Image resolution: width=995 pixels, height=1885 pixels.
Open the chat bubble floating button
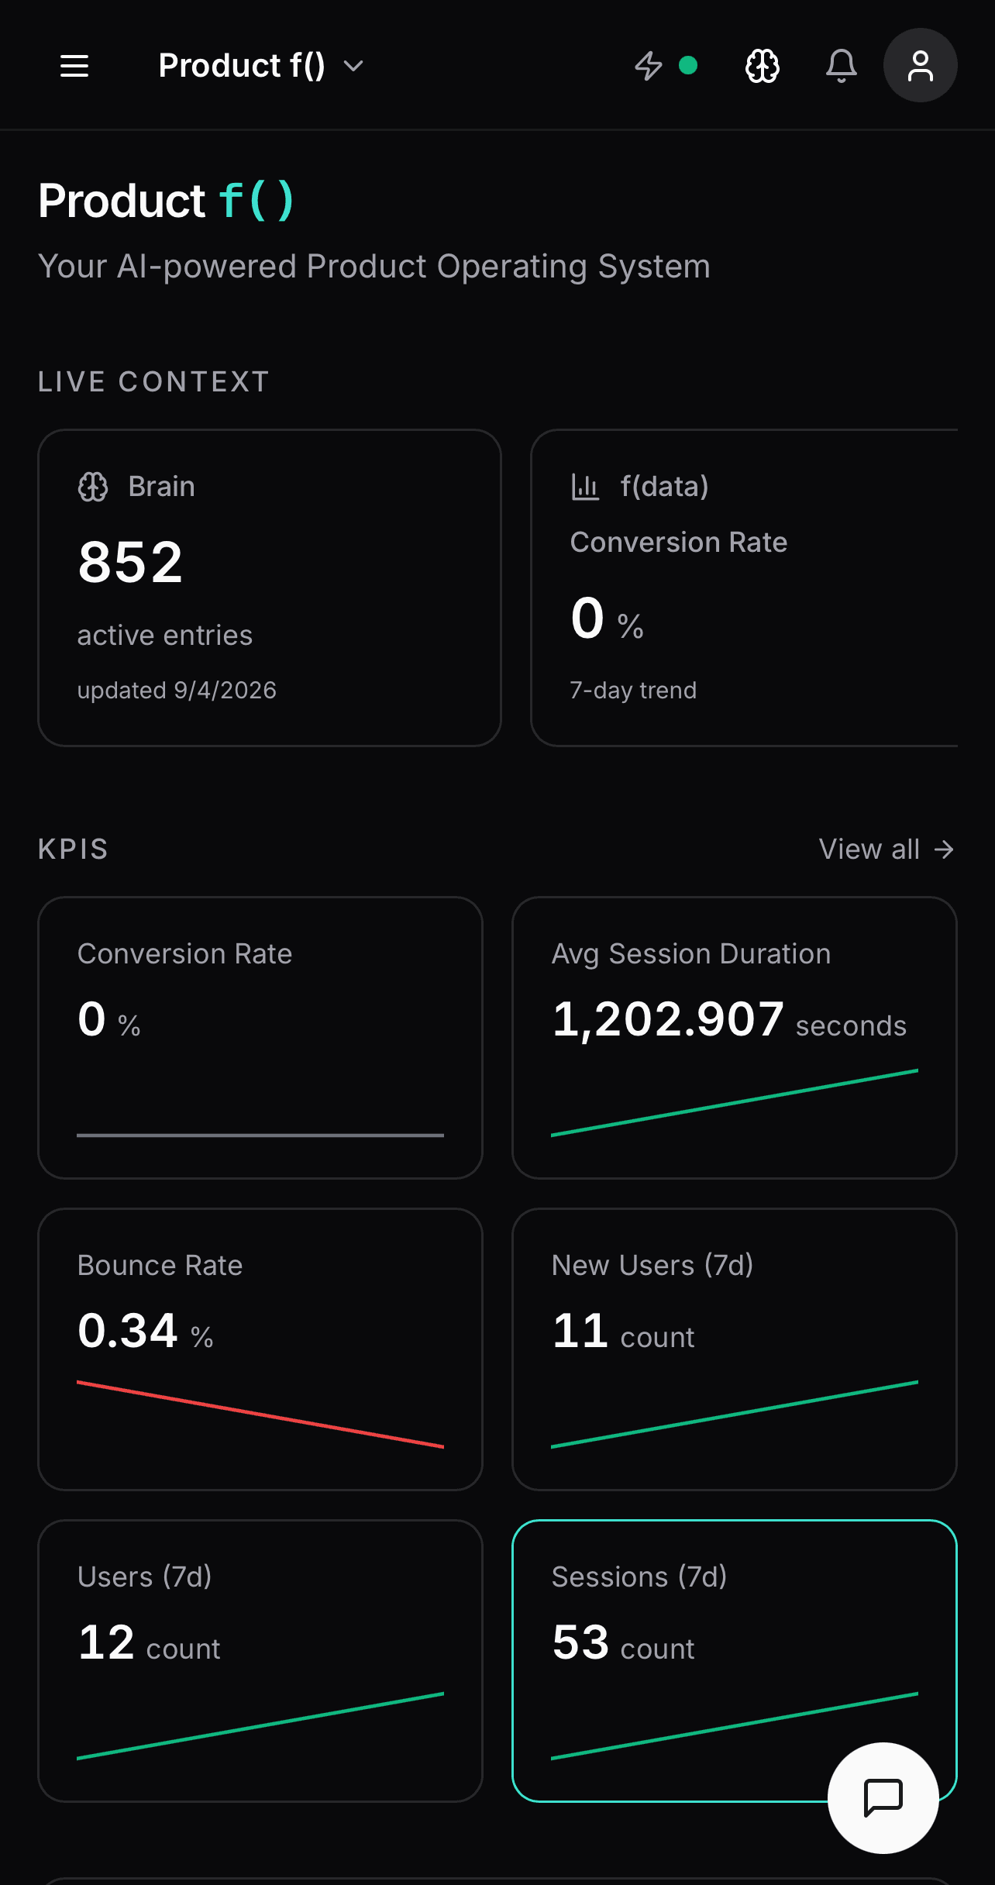coord(883,1798)
